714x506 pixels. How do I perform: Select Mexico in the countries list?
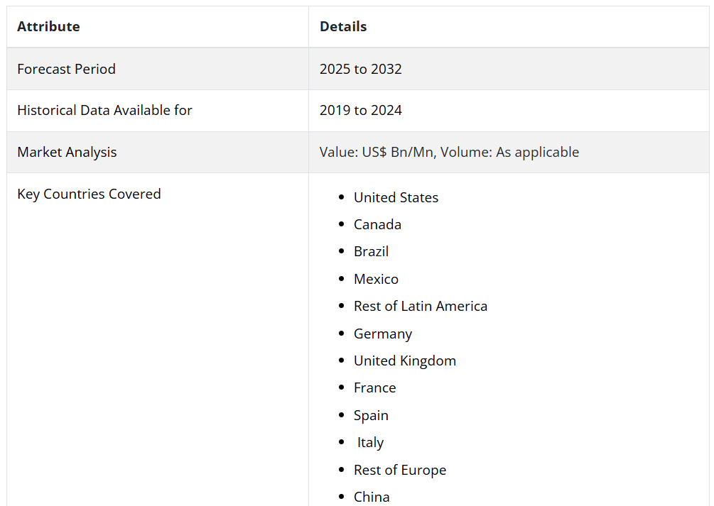click(376, 280)
